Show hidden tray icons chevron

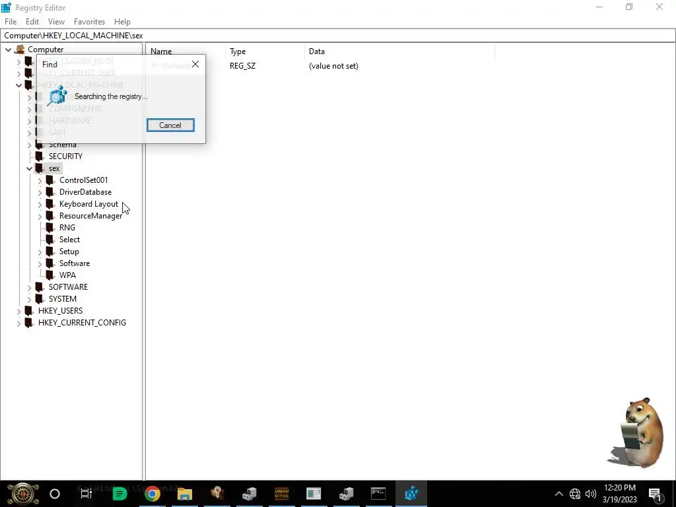point(558,494)
